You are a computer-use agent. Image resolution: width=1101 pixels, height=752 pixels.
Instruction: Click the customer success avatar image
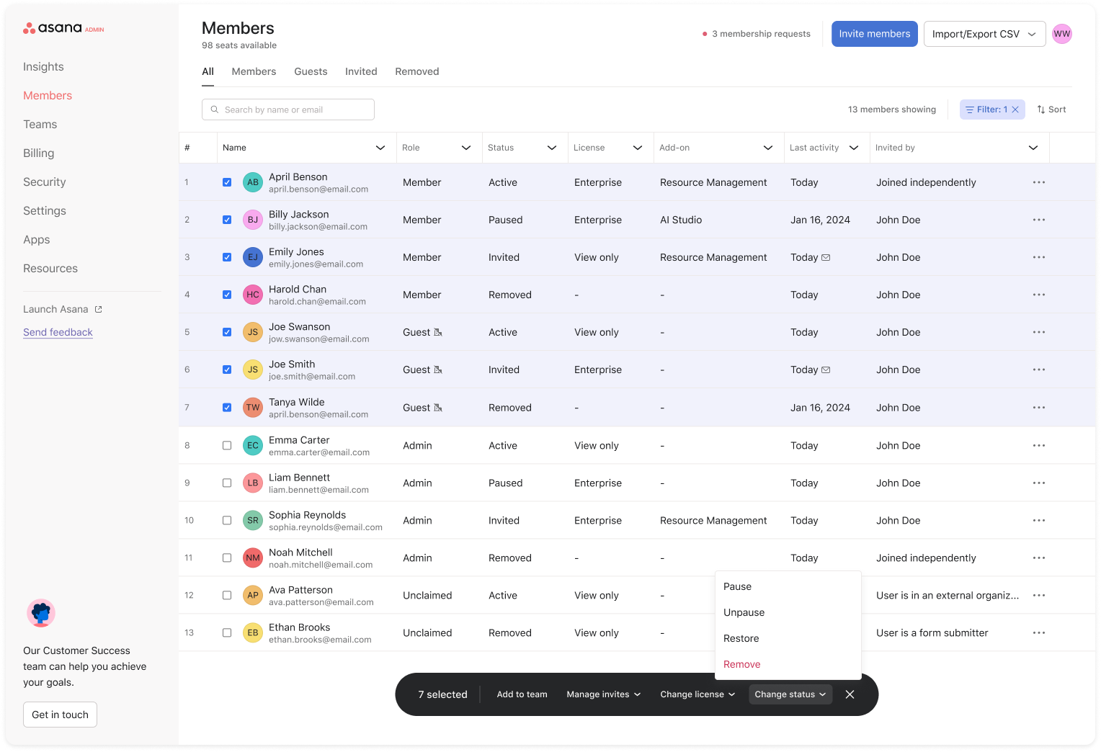[41, 613]
